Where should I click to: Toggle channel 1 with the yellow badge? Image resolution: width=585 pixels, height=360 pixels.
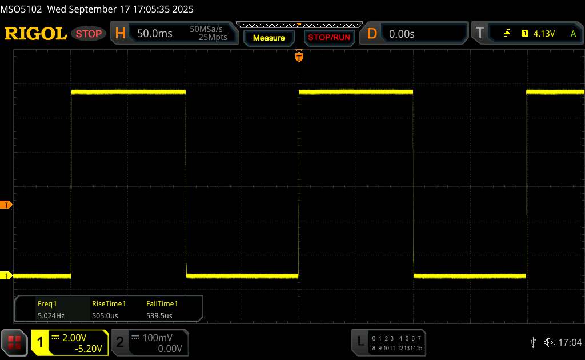(x=41, y=342)
